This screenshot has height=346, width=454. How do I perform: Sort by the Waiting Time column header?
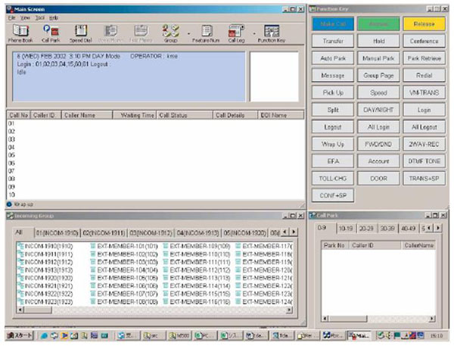[135, 115]
